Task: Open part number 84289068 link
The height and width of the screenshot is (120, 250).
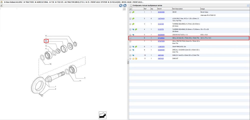Action: (x=161, y=35)
